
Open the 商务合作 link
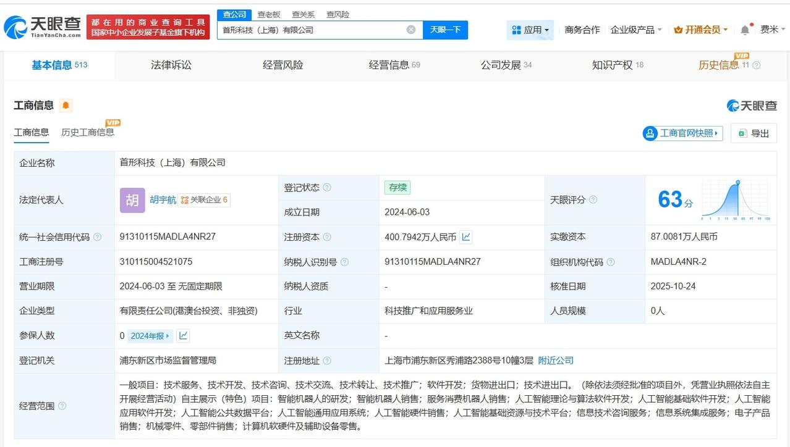pyautogui.click(x=582, y=30)
